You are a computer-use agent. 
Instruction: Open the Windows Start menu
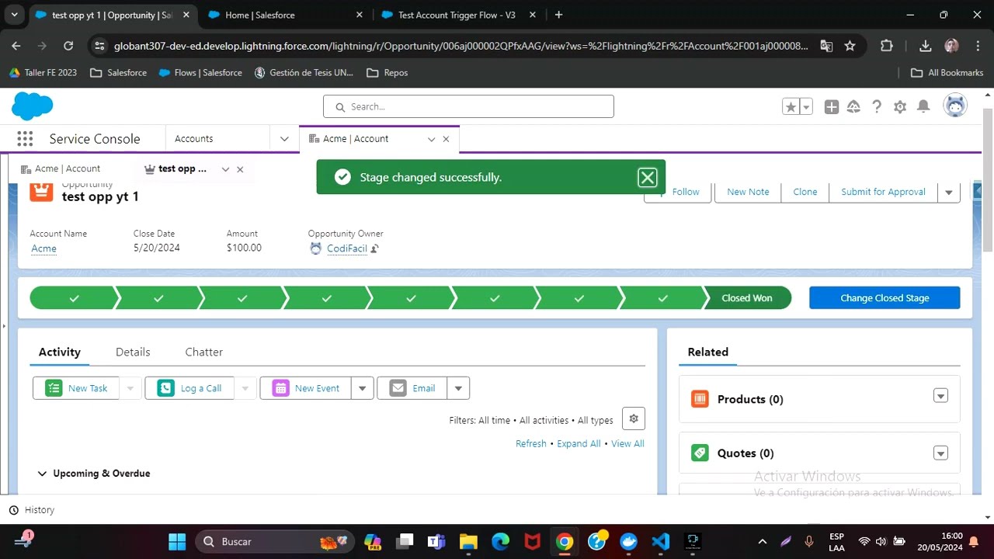pyautogui.click(x=177, y=541)
